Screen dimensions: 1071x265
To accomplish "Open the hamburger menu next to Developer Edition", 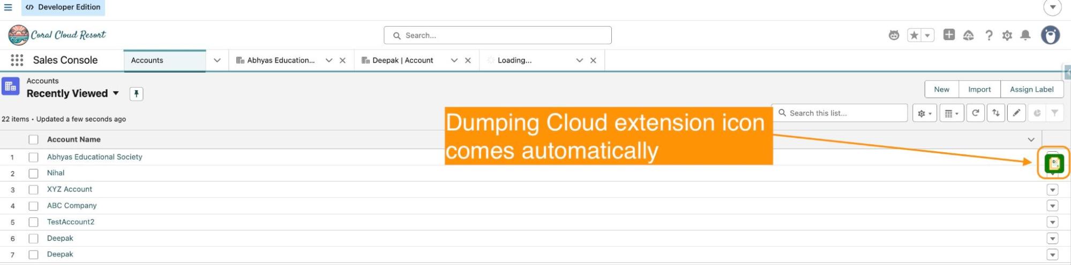I will pyautogui.click(x=8, y=7).
